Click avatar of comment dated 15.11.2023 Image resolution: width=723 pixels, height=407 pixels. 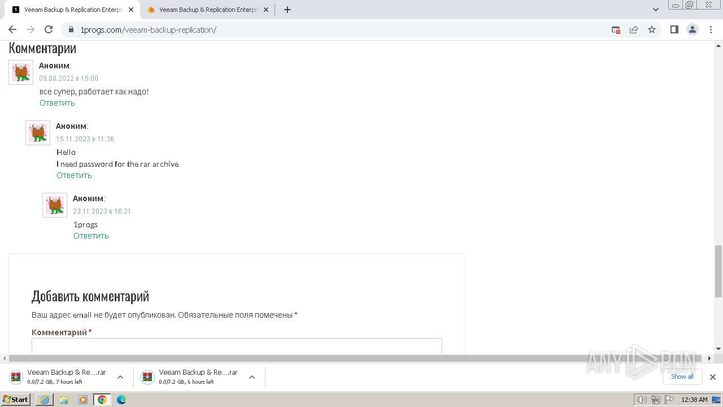(x=38, y=133)
